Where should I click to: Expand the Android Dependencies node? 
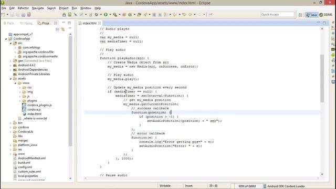10,70
